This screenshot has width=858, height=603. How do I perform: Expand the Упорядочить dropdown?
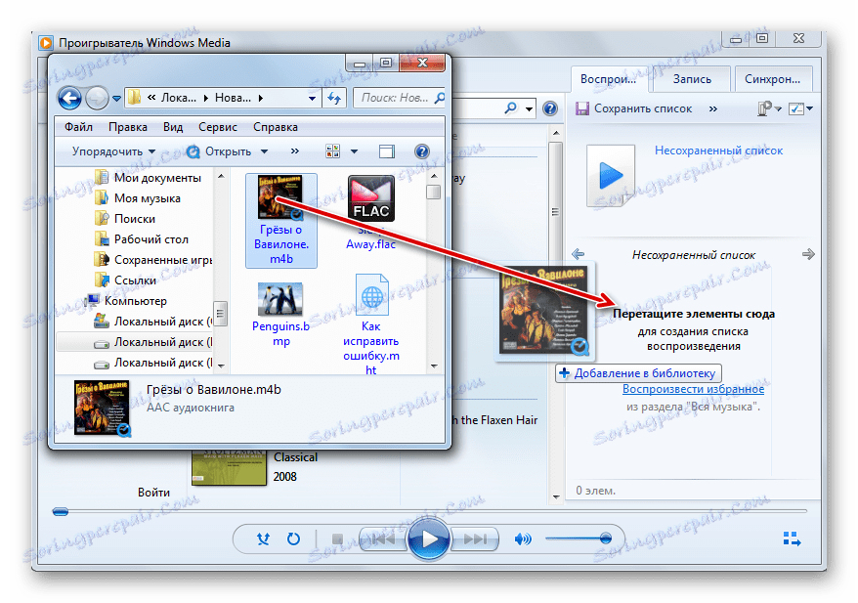(113, 151)
